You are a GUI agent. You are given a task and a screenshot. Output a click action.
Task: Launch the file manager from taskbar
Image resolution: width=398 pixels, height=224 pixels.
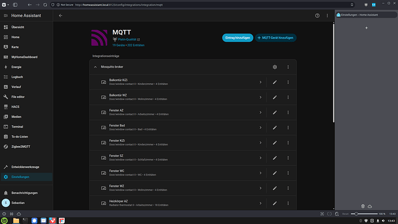(x=16, y=221)
